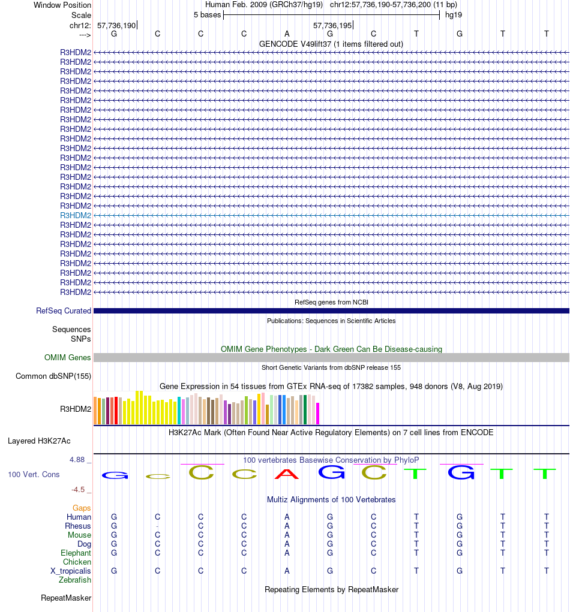Click the red A in conservation logo

pos(287,474)
